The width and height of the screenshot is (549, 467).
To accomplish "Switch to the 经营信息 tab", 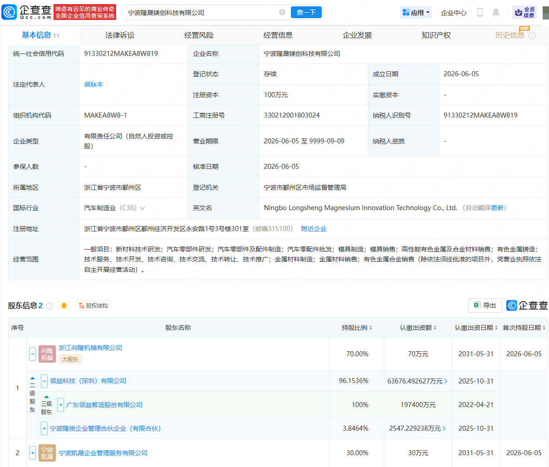I will (x=278, y=35).
